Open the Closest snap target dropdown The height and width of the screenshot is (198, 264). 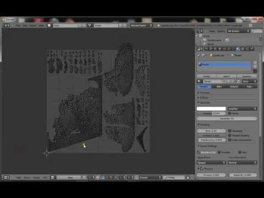pos(150,178)
